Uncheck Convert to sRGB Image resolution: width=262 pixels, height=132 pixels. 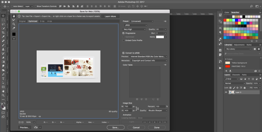(x=123, y=53)
